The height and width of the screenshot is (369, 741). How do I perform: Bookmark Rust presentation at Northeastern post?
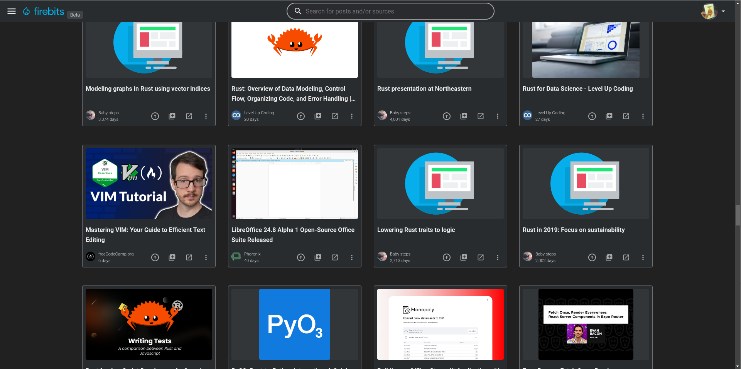point(464,116)
